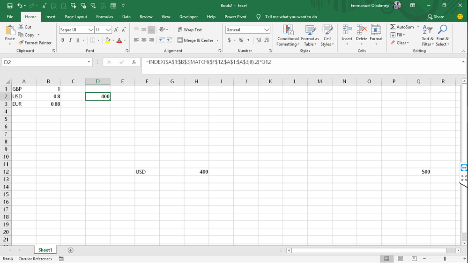Switch to the Insert tab
The width and height of the screenshot is (468, 263).
pos(51,17)
